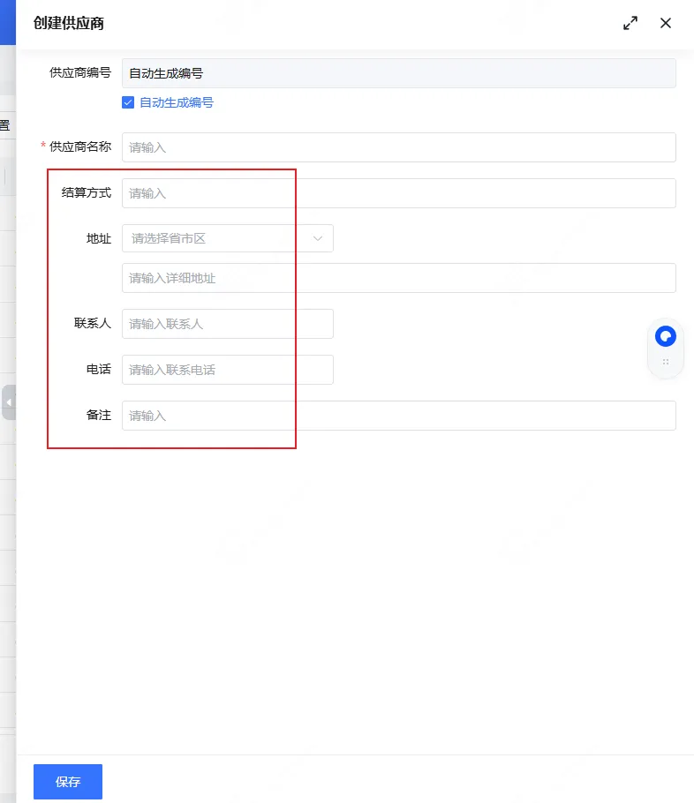This screenshot has height=803, width=694.
Task: Focus the 请输入联系电话 phone field
Action: [227, 370]
